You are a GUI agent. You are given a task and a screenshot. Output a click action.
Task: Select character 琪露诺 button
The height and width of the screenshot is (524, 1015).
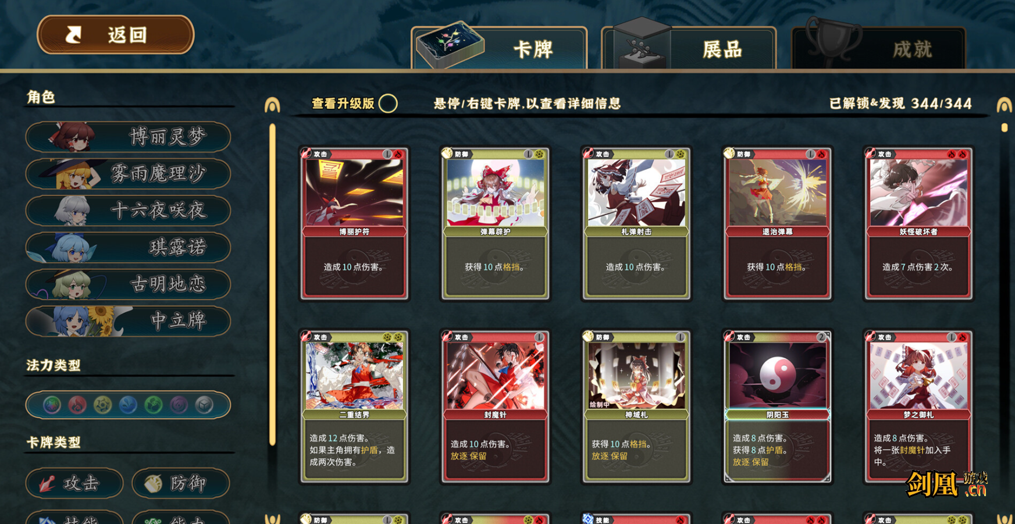pyautogui.click(x=128, y=247)
